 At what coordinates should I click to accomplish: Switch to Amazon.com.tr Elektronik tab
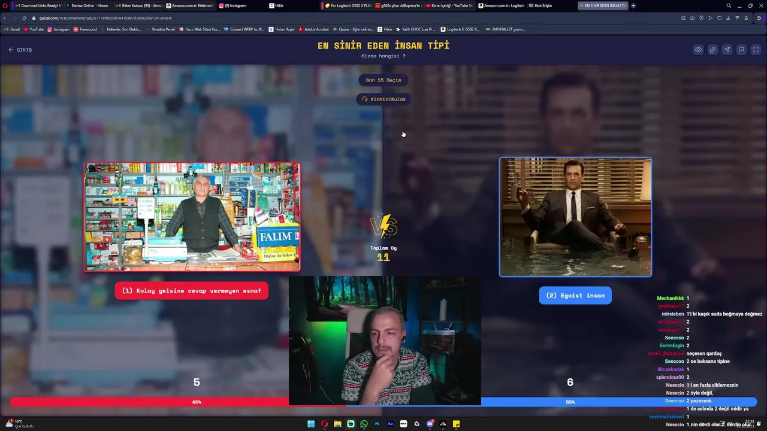(x=189, y=5)
